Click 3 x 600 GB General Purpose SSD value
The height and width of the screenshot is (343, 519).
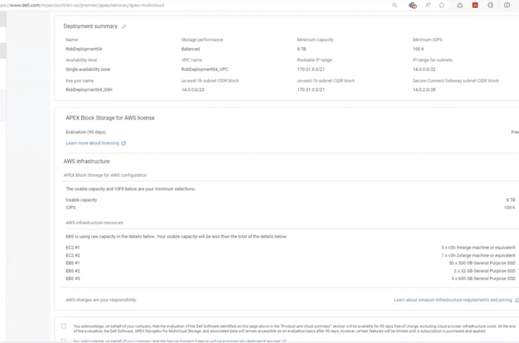click(x=483, y=279)
